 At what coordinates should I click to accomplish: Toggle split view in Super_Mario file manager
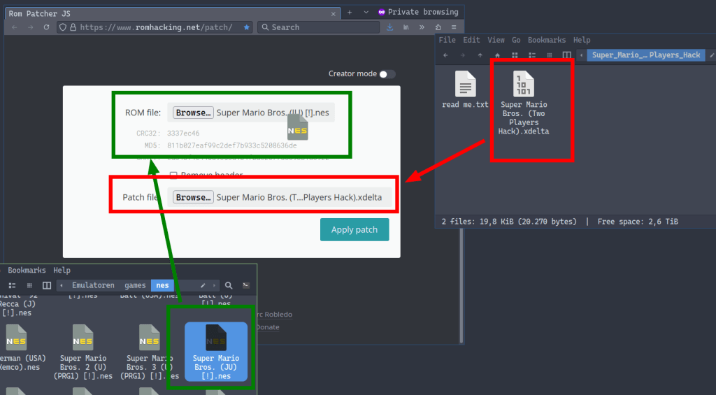tap(566, 55)
